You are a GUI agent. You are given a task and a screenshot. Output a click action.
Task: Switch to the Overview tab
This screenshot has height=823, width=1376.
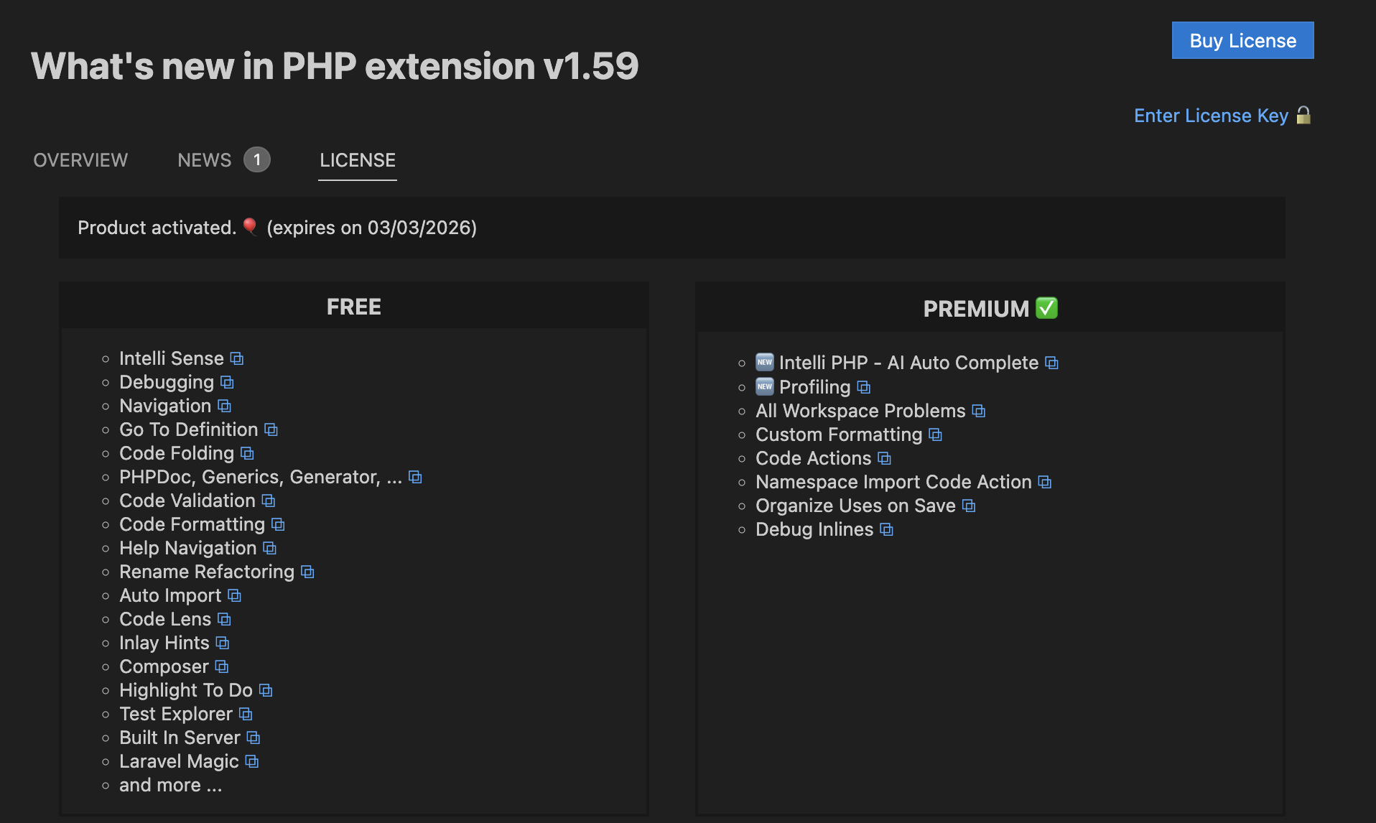coord(80,160)
